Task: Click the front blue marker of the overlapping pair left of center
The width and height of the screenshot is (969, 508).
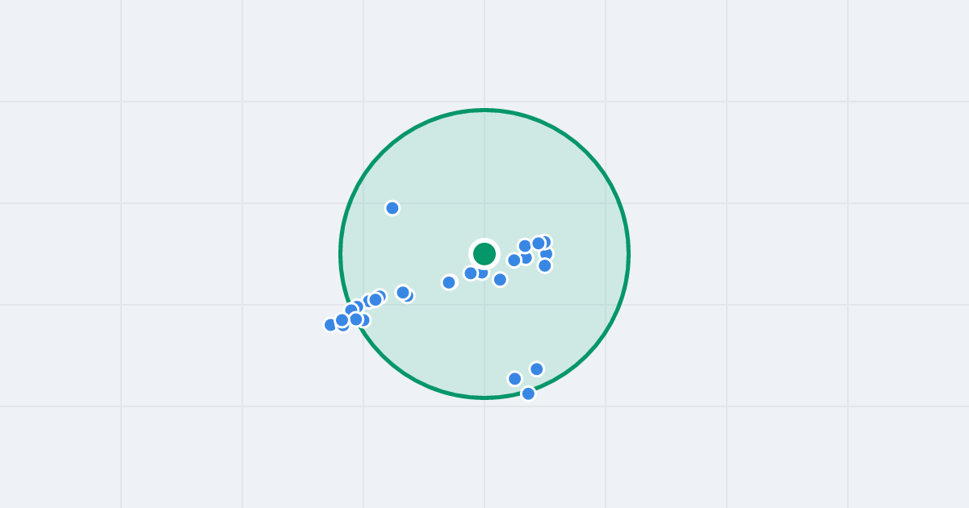Action: tap(403, 292)
